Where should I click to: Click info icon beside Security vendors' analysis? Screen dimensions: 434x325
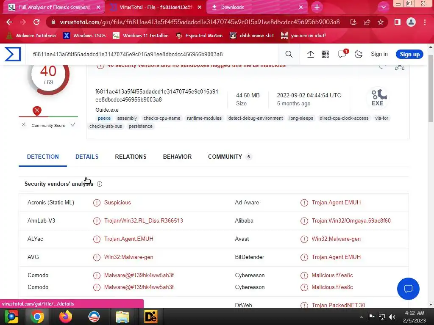tap(100, 184)
